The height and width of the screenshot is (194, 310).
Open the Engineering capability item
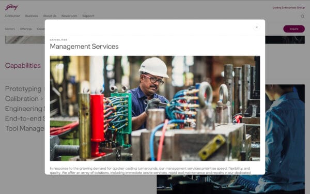click(25, 109)
